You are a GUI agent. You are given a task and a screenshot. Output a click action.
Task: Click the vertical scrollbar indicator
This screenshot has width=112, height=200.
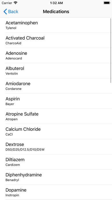(x=111, y=51)
